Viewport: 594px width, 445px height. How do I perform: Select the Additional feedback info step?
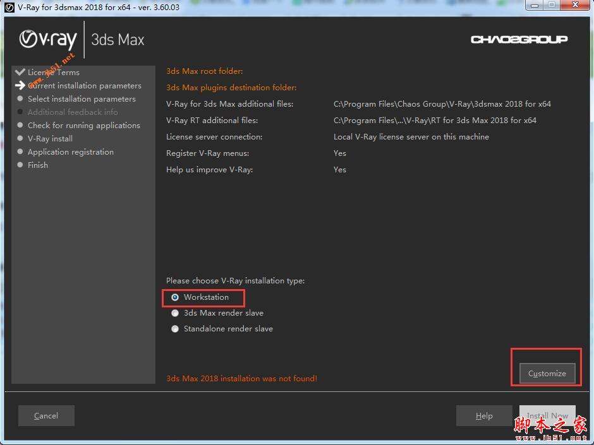(73, 112)
